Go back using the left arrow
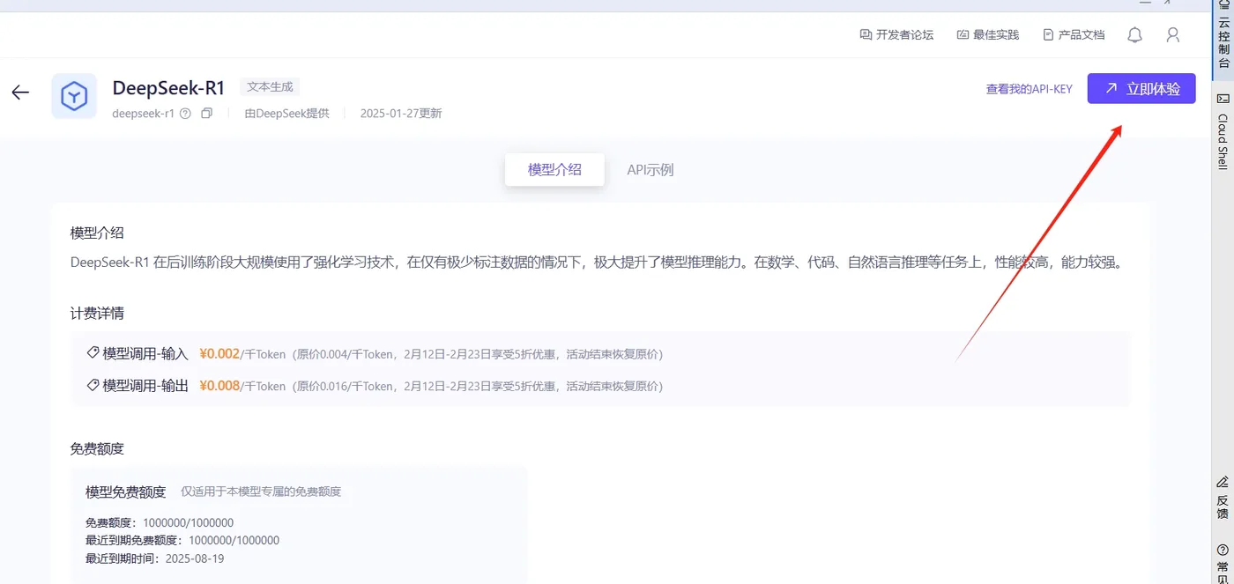The image size is (1234, 584). coord(20,92)
